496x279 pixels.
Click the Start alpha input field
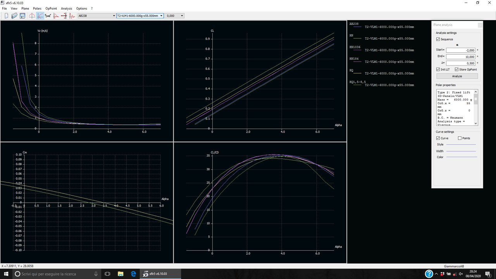460,50
